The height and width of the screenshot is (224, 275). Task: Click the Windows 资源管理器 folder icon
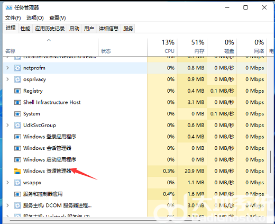click(x=17, y=171)
